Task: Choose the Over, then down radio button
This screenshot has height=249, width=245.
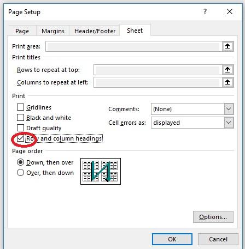Action: coord(20,173)
